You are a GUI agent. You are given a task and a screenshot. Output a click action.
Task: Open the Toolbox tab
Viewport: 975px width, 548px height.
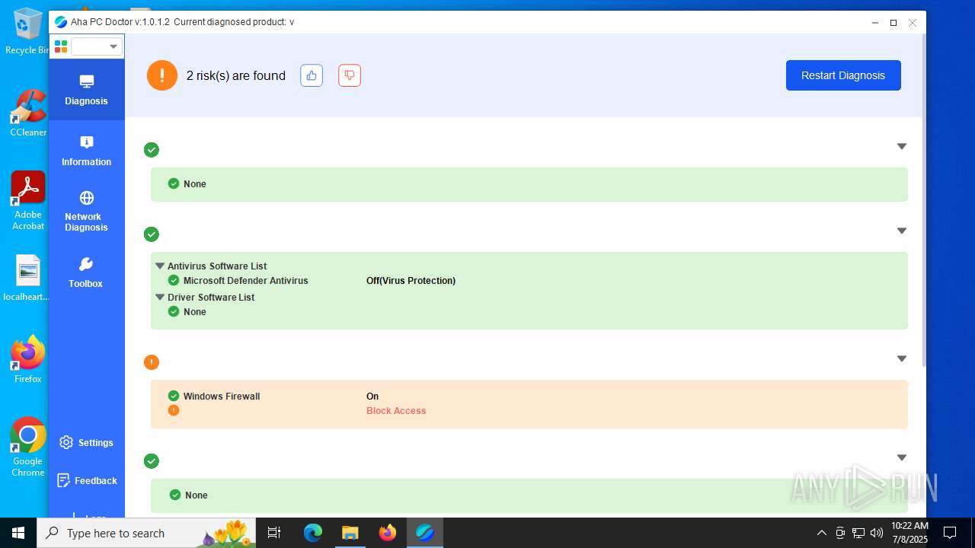(86, 272)
